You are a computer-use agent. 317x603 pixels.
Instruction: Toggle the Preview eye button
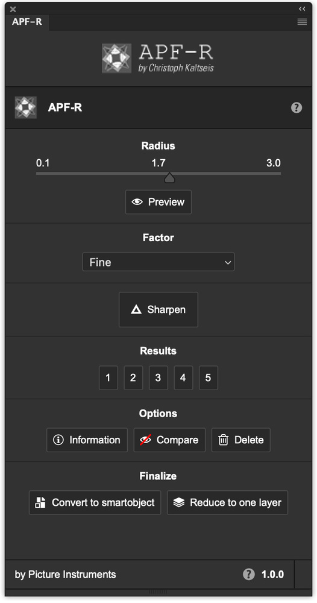pos(158,202)
